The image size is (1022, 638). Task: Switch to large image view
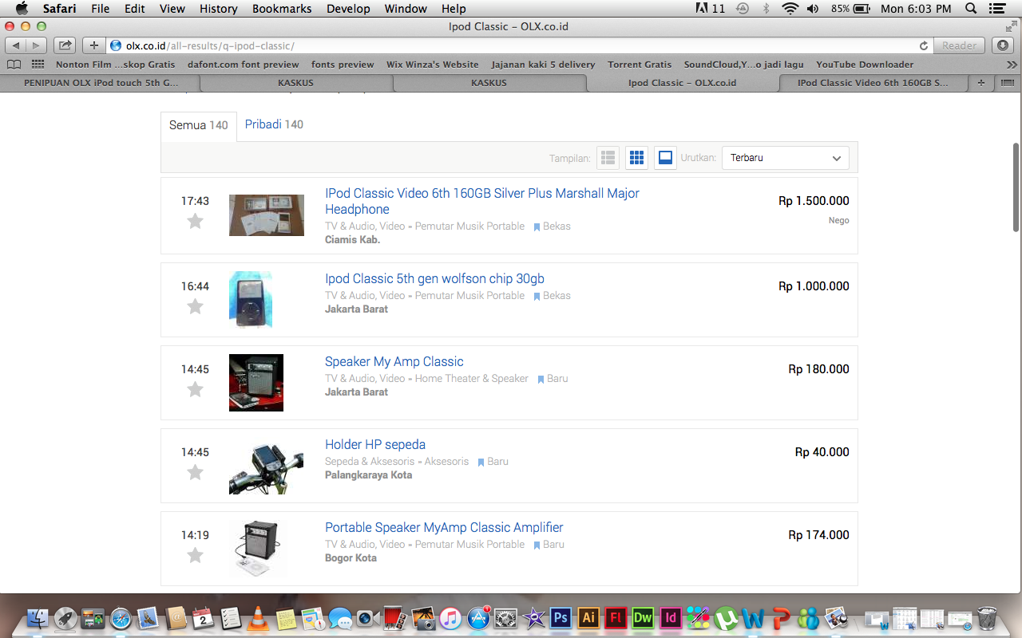(665, 158)
